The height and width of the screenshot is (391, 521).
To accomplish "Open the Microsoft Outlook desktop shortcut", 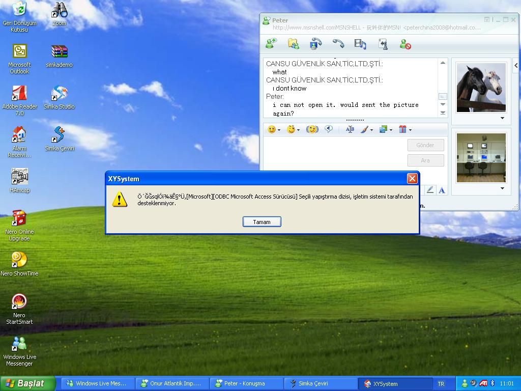I will pos(19,59).
